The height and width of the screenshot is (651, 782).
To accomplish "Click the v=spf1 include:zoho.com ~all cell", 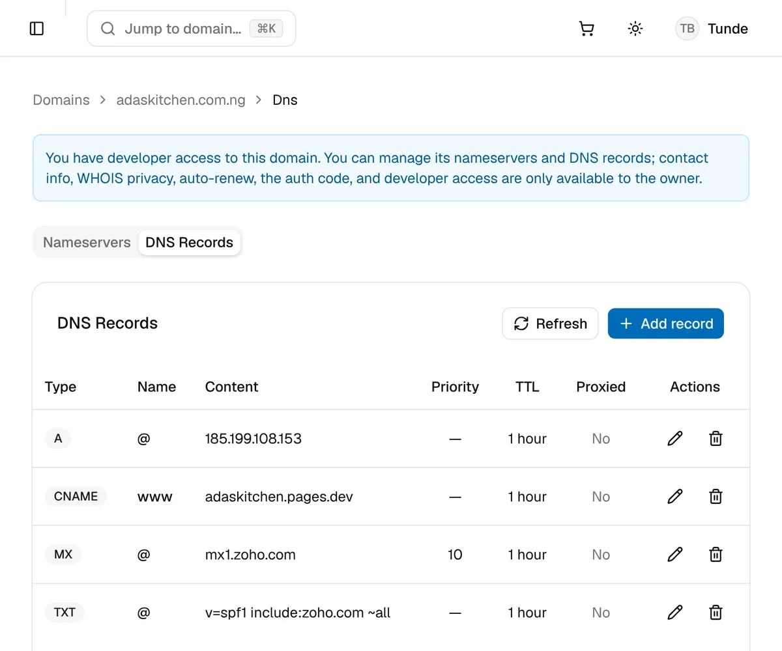I will (298, 613).
